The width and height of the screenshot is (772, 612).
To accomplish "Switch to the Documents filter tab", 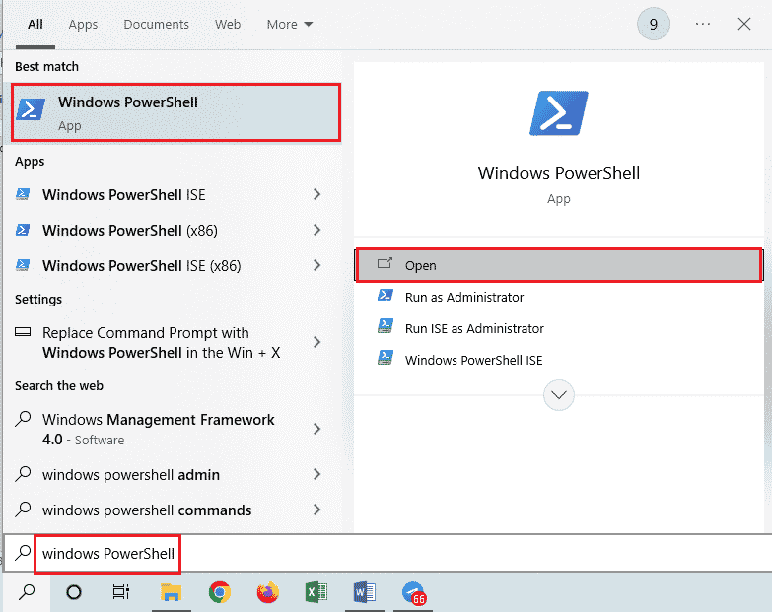I will 156,24.
